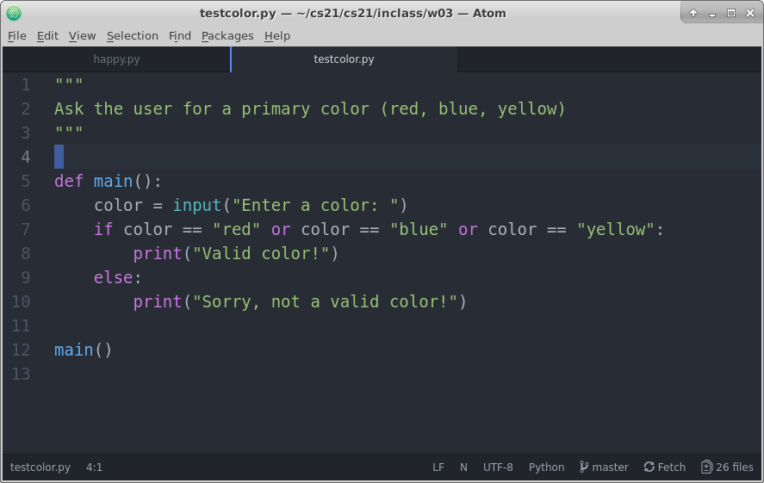Open the File menu
This screenshot has height=483, width=764.
[17, 35]
